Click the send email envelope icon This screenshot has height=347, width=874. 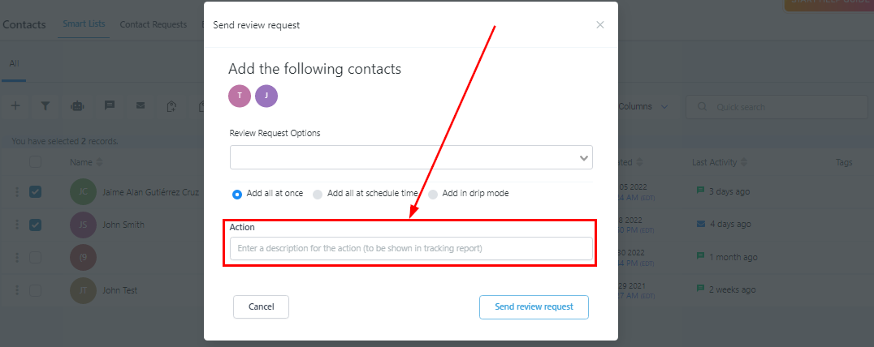[141, 105]
